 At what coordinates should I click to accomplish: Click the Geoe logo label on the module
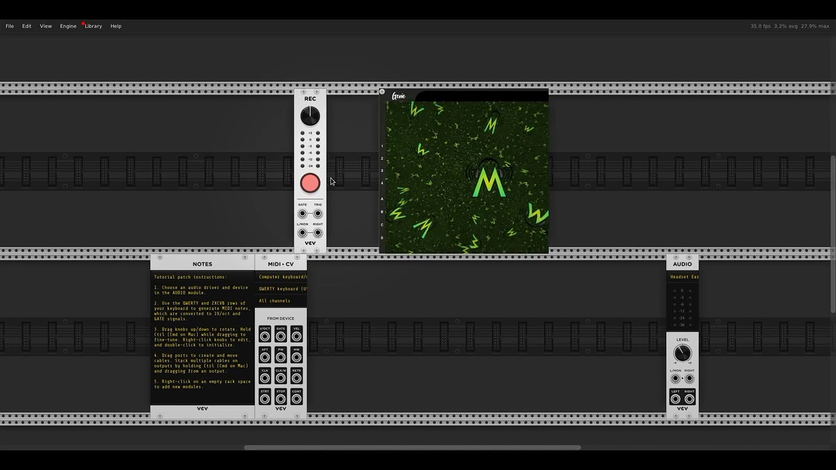click(398, 97)
